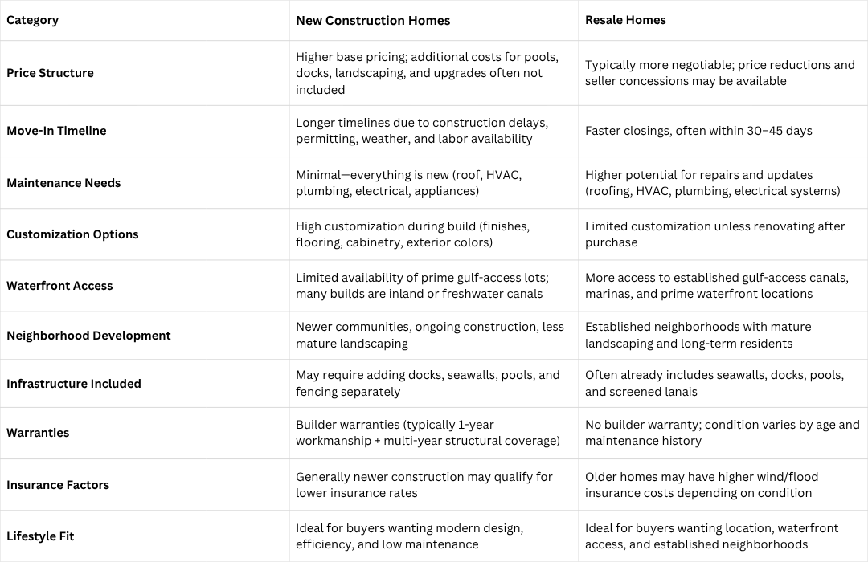Image resolution: width=868 pixels, height=562 pixels.
Task: Click the Warranties row label
Action: [38, 433]
